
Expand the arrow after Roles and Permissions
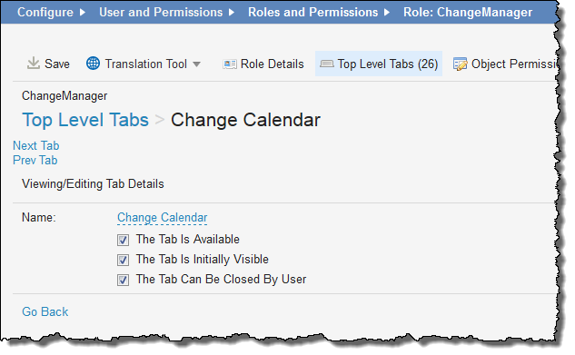pyautogui.click(x=387, y=12)
